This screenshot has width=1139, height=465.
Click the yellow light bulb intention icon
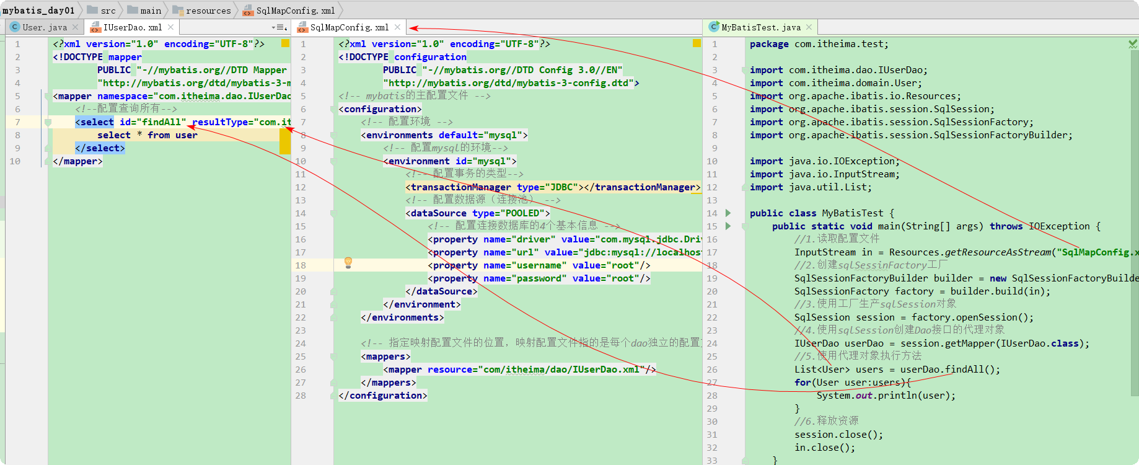348,262
